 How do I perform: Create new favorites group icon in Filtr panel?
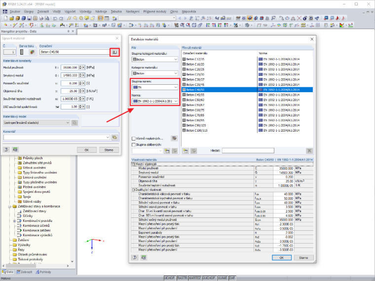click(167, 151)
